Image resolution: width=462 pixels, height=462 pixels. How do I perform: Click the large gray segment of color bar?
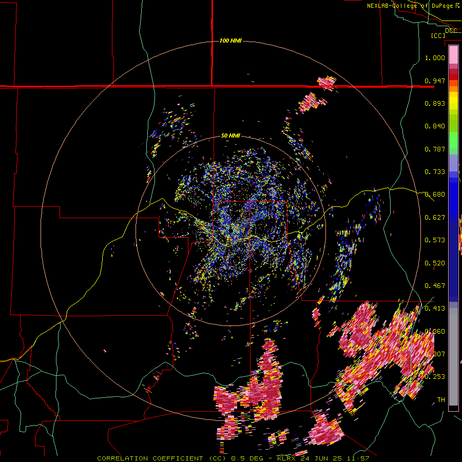point(453,357)
